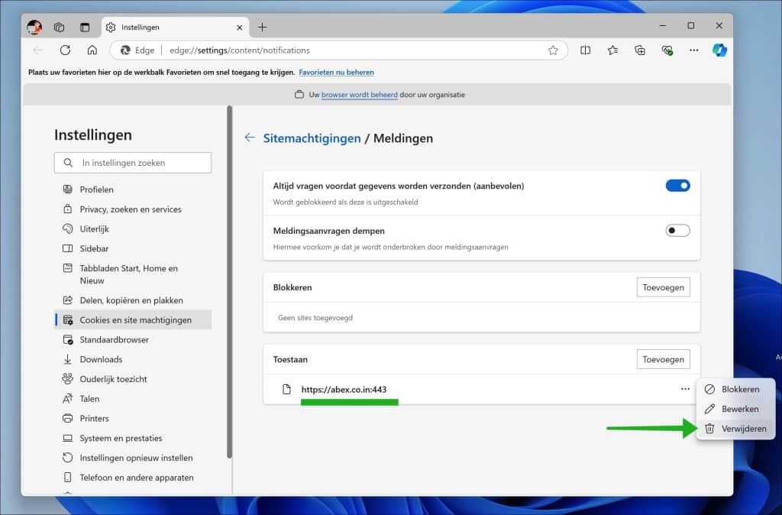
Task: Choose Blokkeren in context menu
Action: tap(735, 389)
